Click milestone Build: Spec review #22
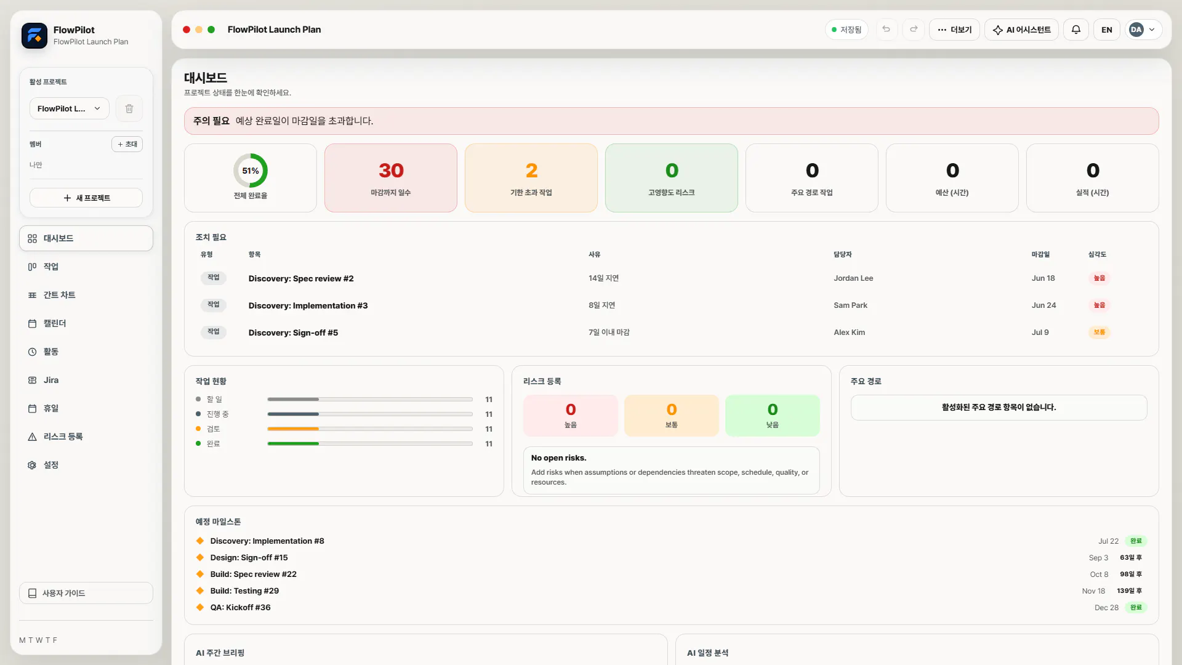Image resolution: width=1182 pixels, height=665 pixels. pyautogui.click(x=253, y=574)
